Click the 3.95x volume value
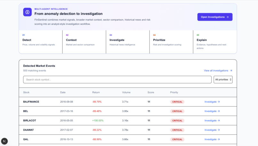The image size is (258, 146). point(125,111)
